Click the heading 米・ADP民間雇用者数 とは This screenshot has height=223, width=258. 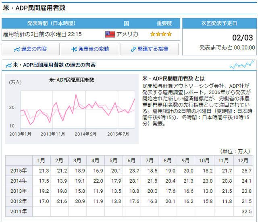point(174,79)
